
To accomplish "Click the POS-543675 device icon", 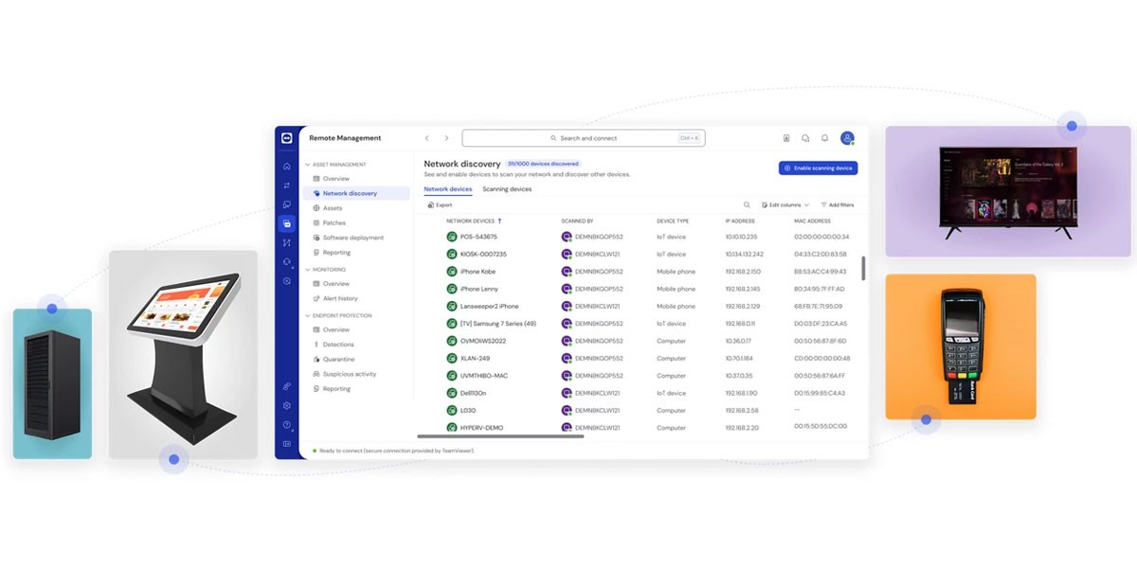I will coord(452,237).
